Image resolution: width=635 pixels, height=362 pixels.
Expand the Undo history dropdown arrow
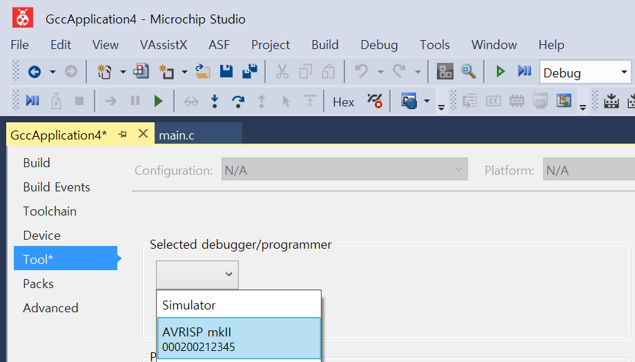(380, 72)
